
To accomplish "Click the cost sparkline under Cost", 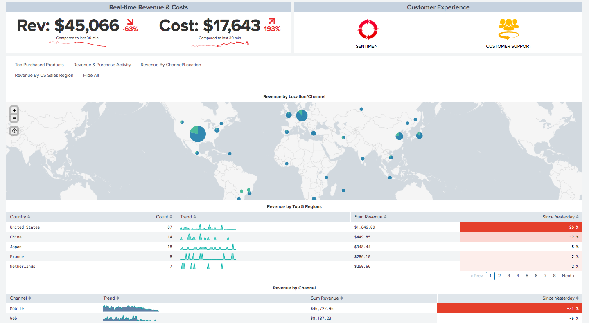I will (x=220, y=44).
